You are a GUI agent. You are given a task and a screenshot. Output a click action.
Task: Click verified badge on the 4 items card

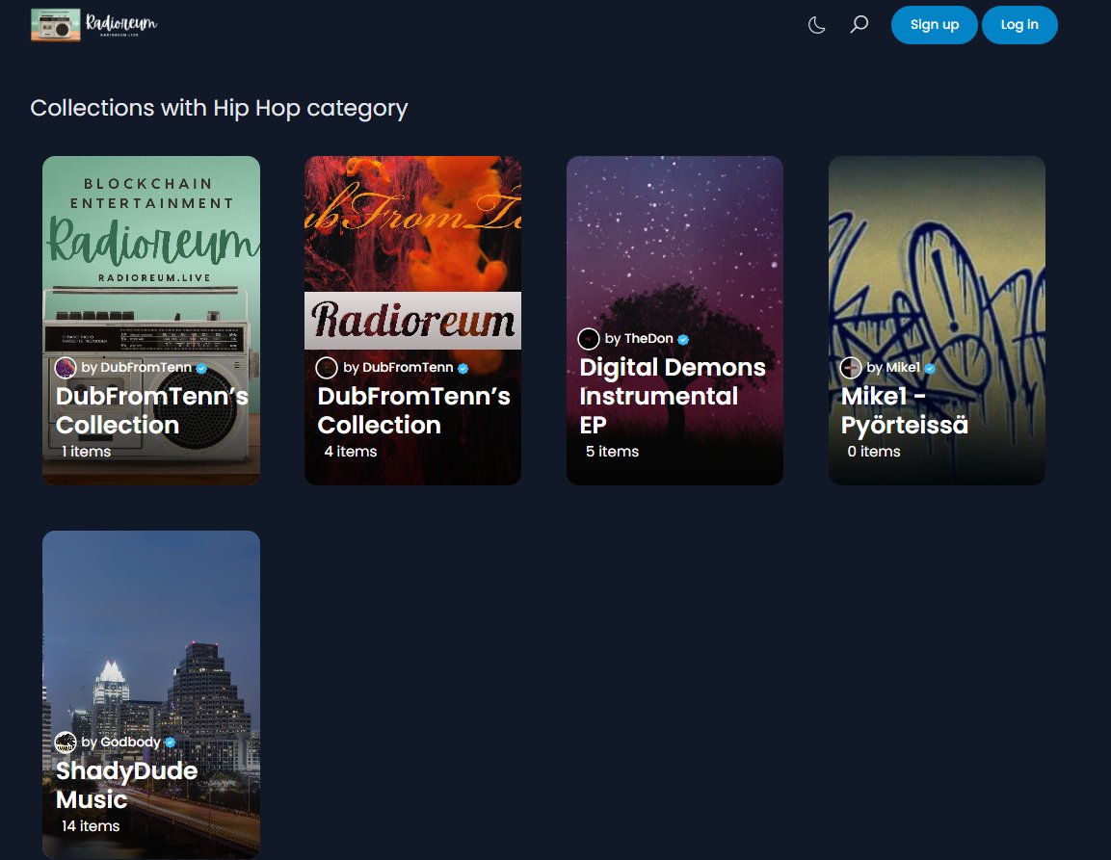click(x=463, y=369)
